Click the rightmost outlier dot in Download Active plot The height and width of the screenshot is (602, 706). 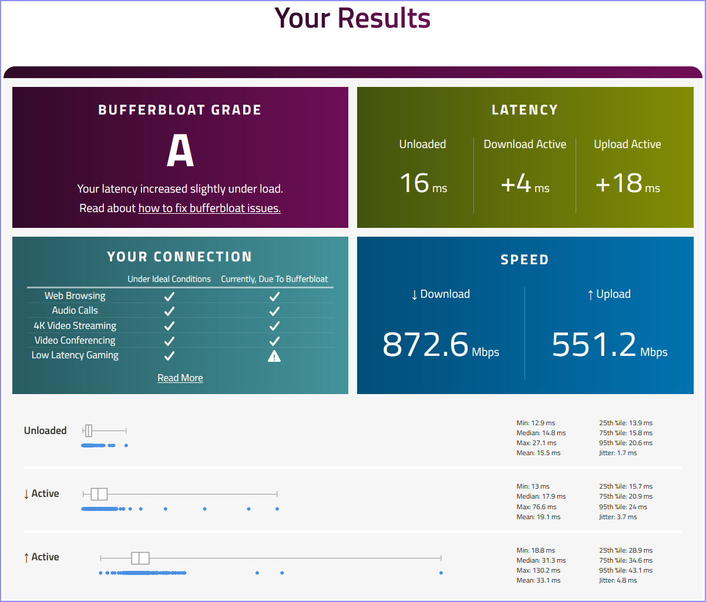point(277,509)
